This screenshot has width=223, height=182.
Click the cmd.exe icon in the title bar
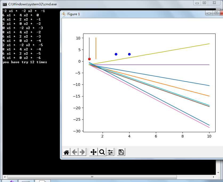click(x=5, y=5)
